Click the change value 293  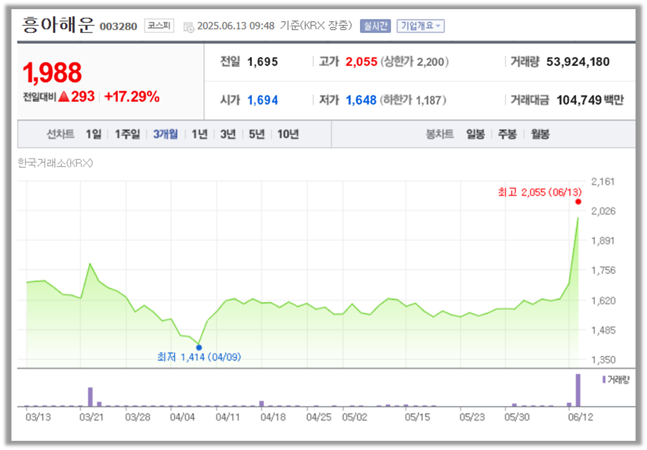pyautogui.click(x=83, y=97)
